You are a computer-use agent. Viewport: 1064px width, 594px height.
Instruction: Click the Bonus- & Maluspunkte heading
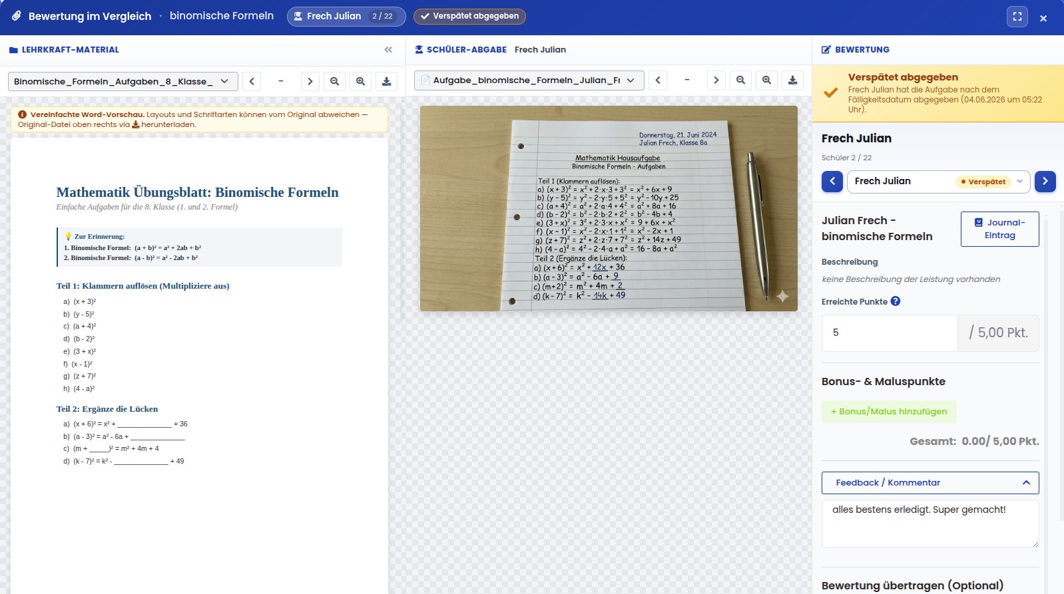coord(884,382)
